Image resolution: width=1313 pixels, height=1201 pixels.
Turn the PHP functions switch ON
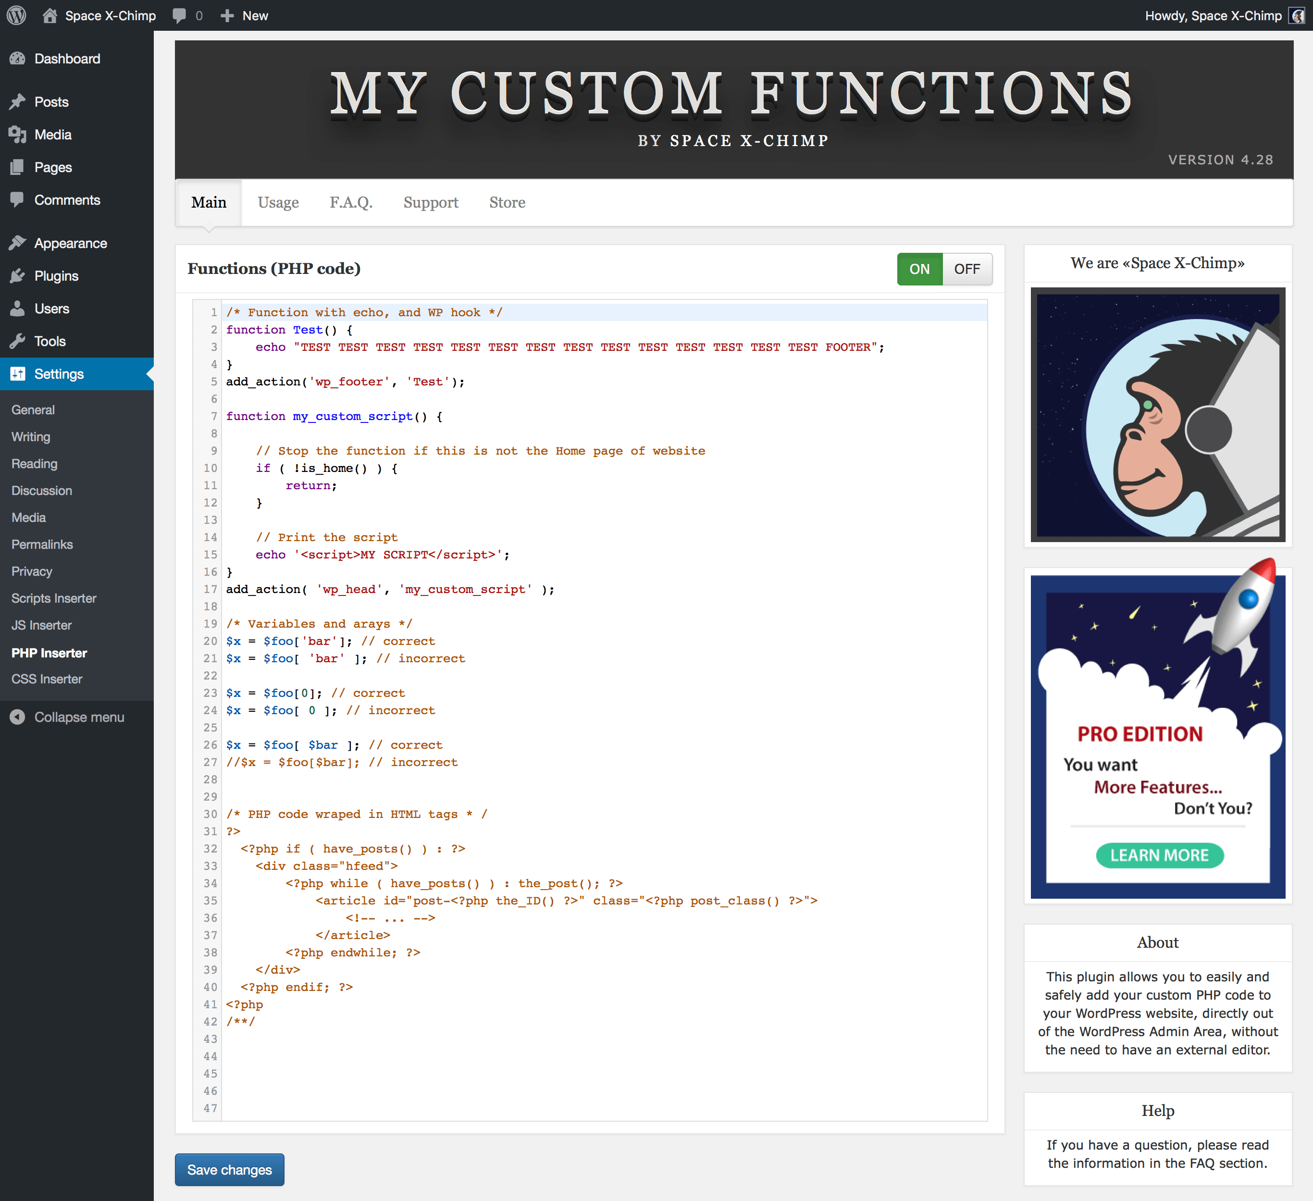click(x=919, y=269)
